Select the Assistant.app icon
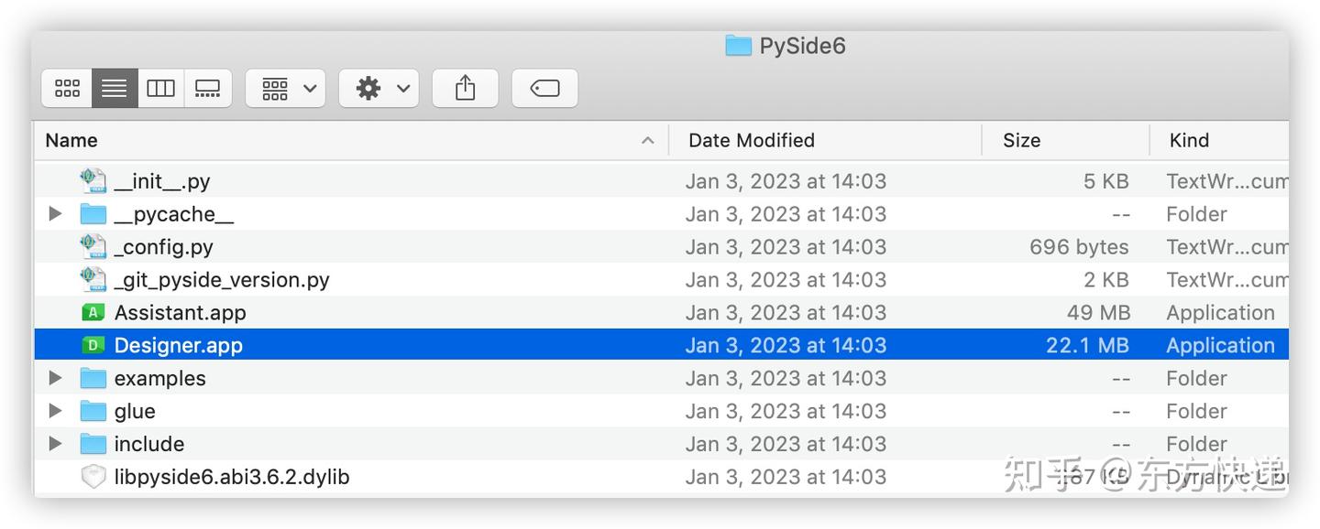1320x529 pixels. pyautogui.click(x=93, y=313)
